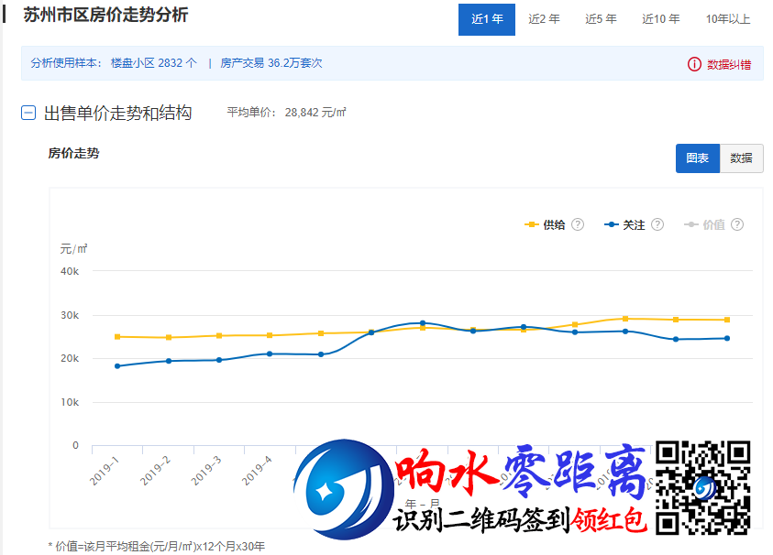This screenshot has height=555, width=773.
Task: Enable the greyed 价值 legend series
Action: tap(713, 225)
